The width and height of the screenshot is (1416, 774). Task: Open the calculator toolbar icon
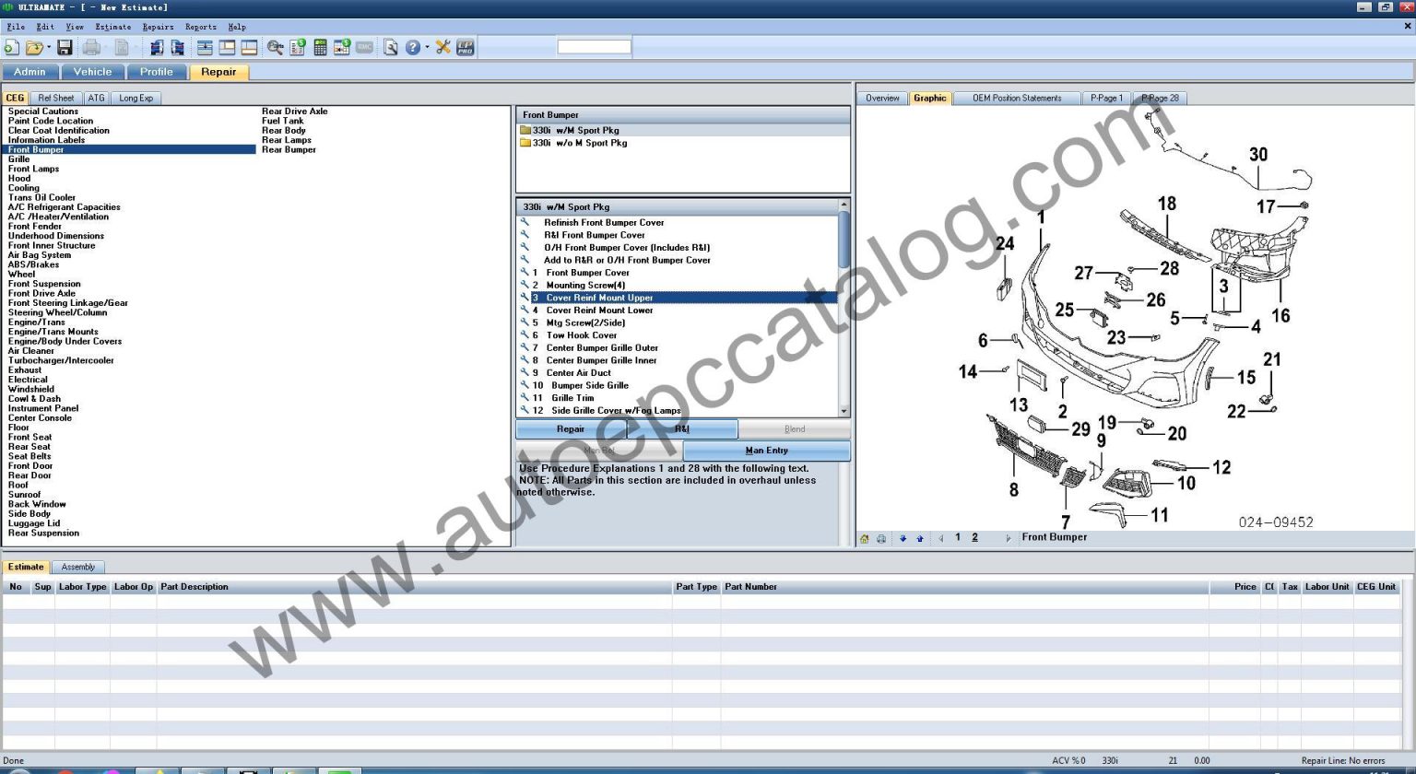320,47
